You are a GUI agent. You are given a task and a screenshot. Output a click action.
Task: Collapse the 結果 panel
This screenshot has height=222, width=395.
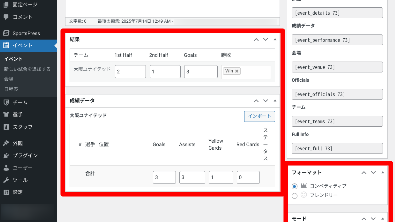(275, 39)
